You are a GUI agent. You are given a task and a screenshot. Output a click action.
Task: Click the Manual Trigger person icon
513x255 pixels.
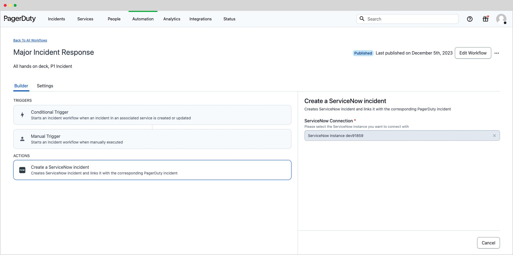[x=22, y=139]
